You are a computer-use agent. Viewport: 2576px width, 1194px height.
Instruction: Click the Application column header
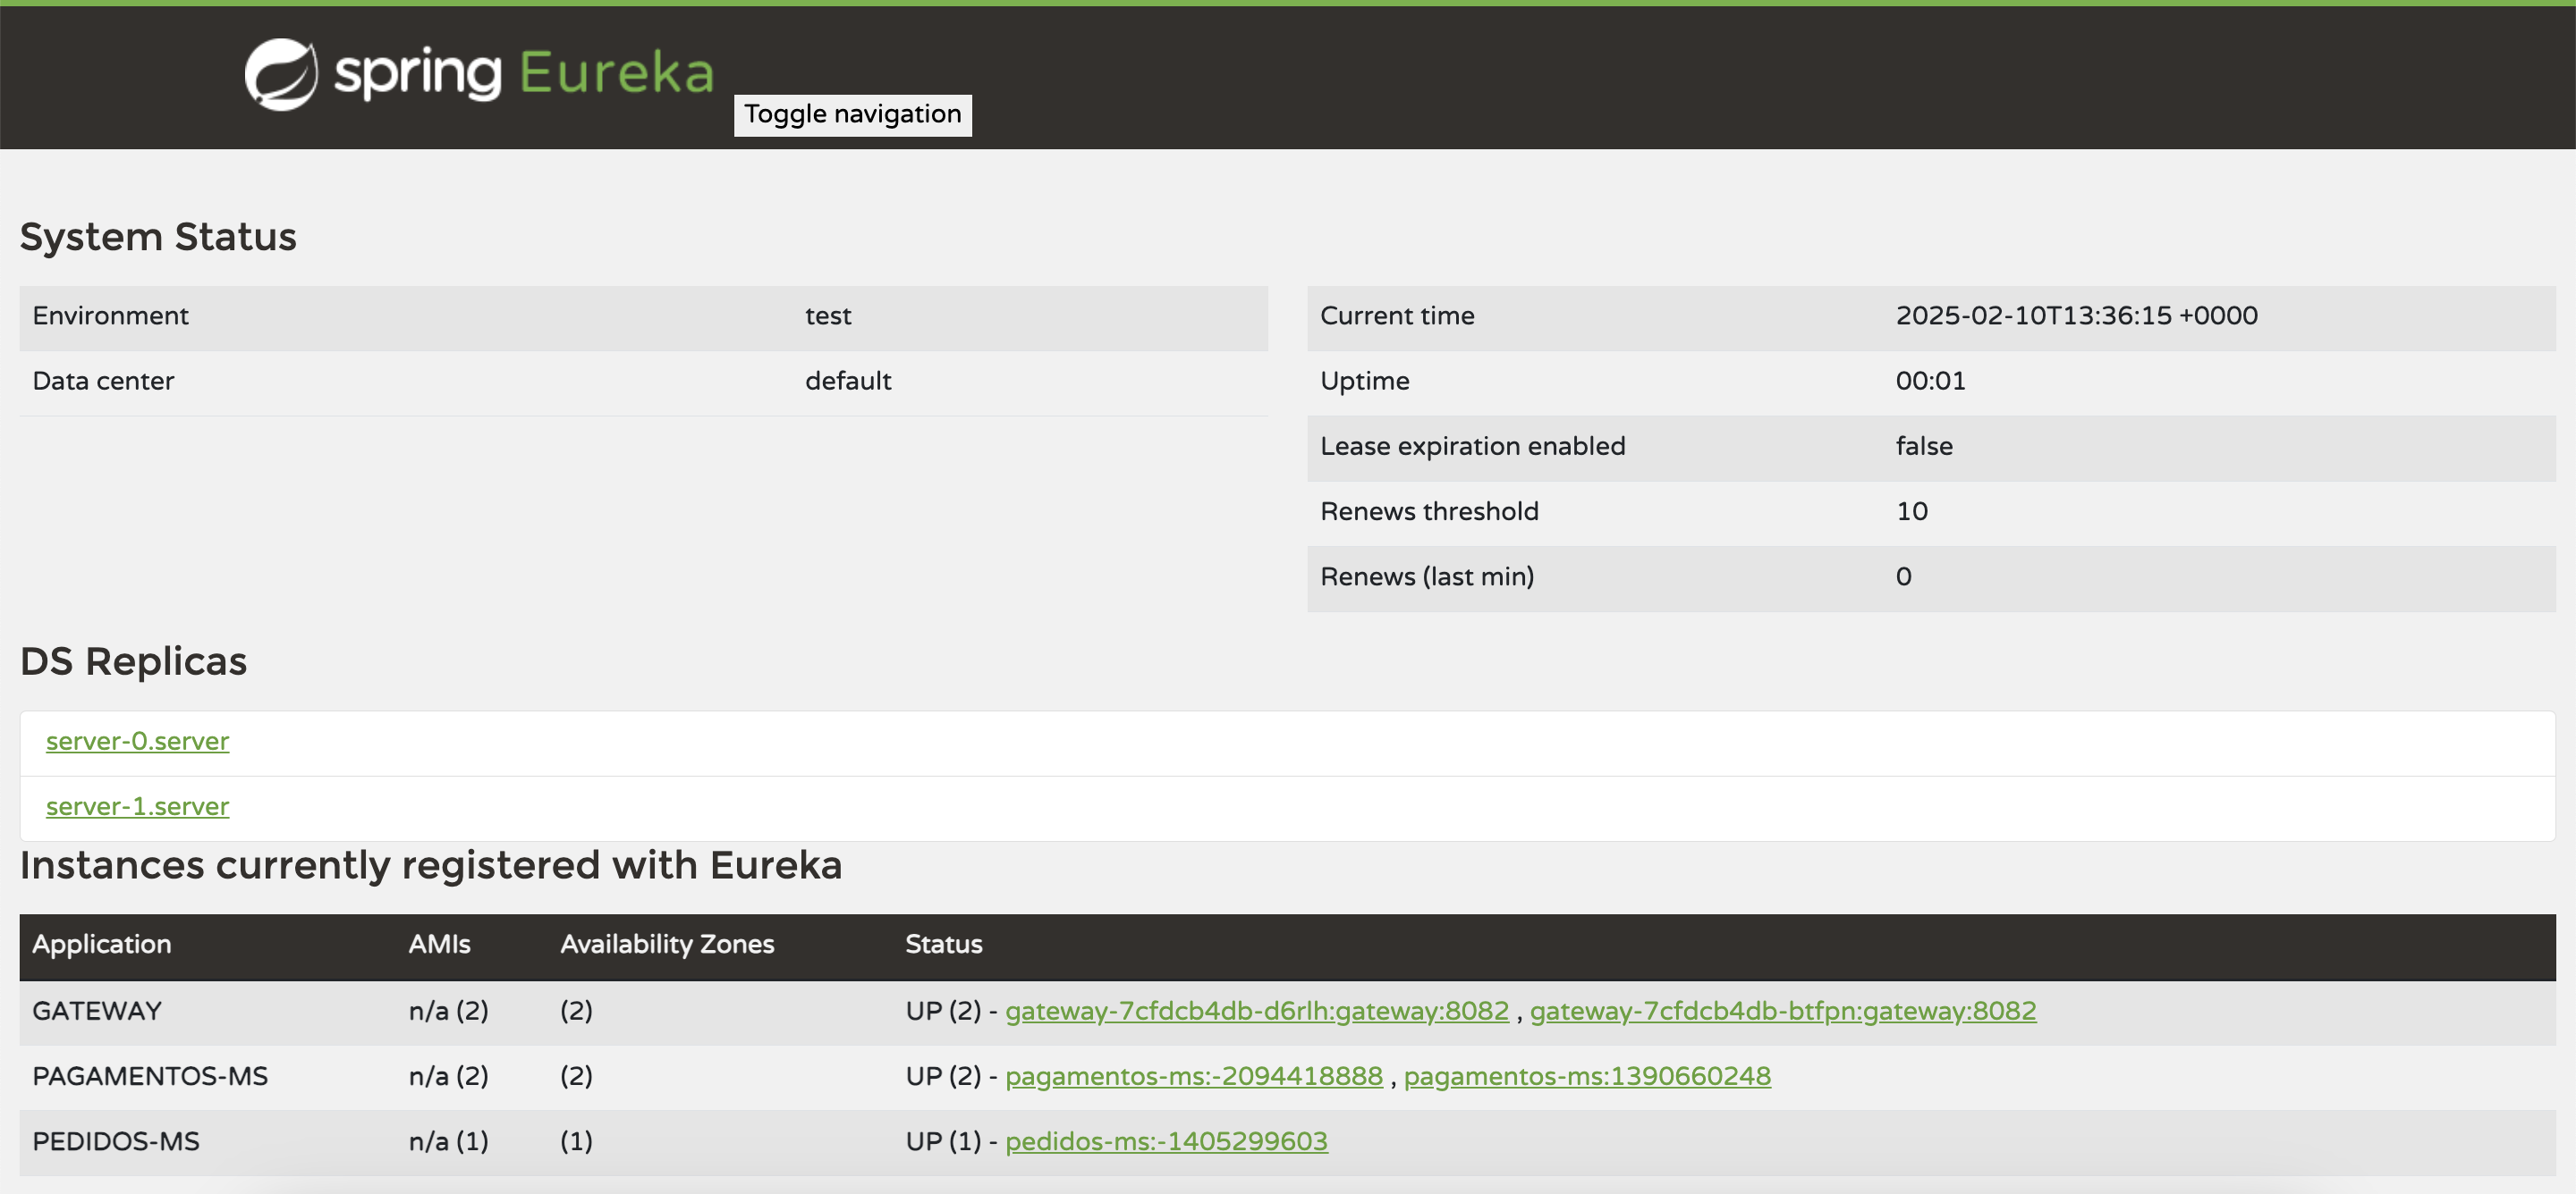tap(102, 945)
